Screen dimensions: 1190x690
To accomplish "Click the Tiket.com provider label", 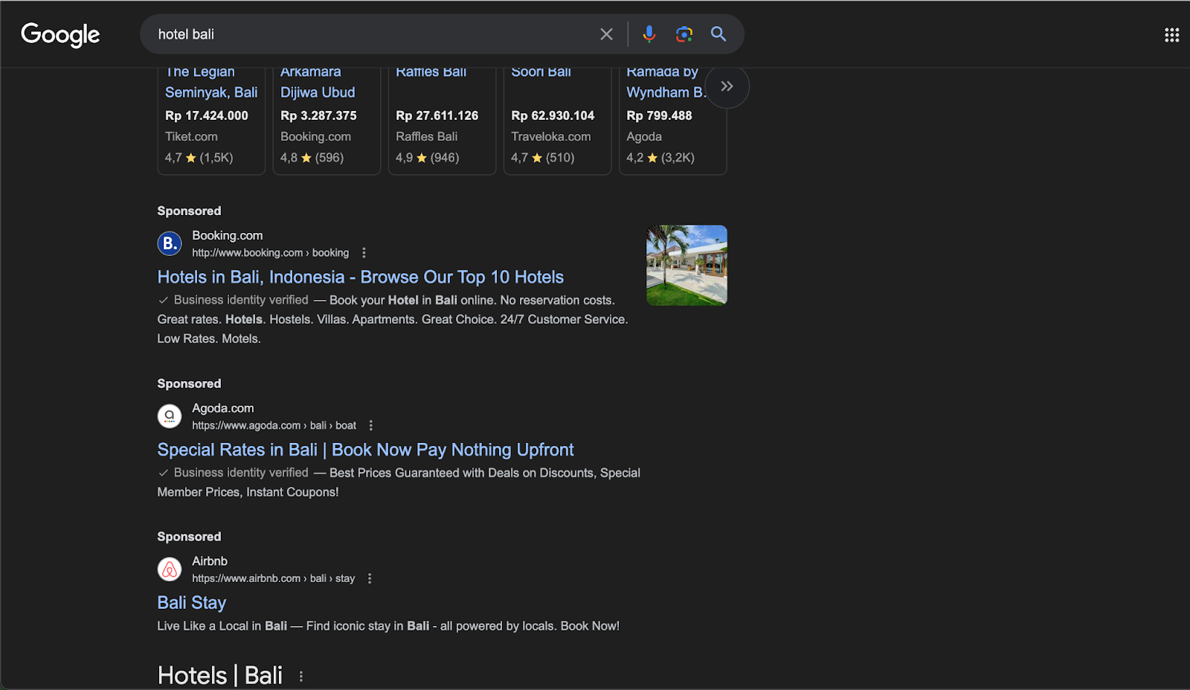I will pos(191,137).
